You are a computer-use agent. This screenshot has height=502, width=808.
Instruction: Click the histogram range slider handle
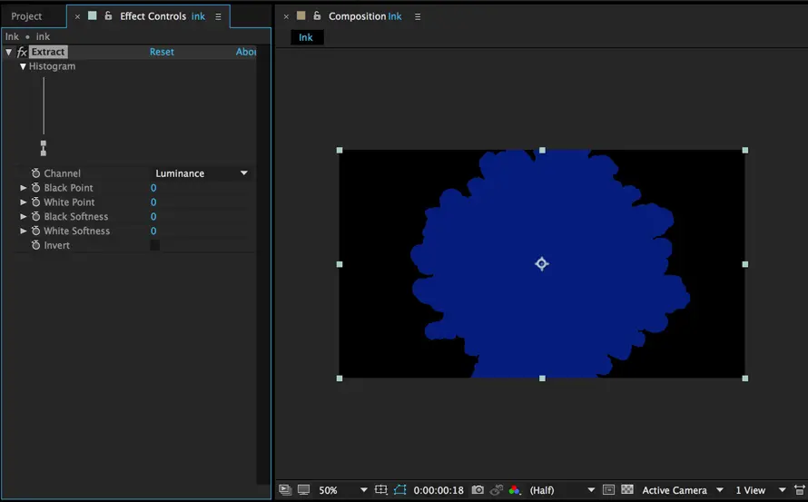point(44,148)
